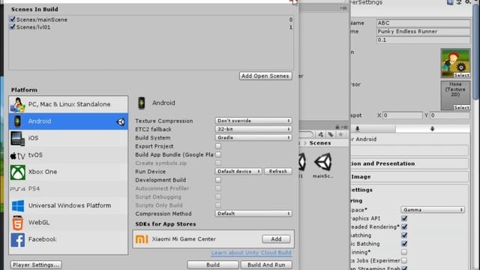Open Build System Gradle dropdown
Image resolution: width=480 pixels, height=270 pixels.
click(253, 138)
